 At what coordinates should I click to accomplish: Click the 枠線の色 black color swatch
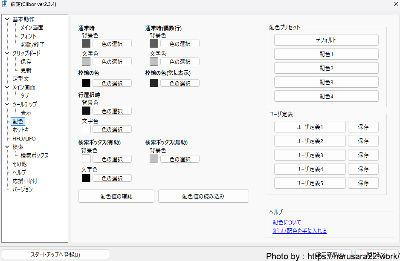[86, 83]
